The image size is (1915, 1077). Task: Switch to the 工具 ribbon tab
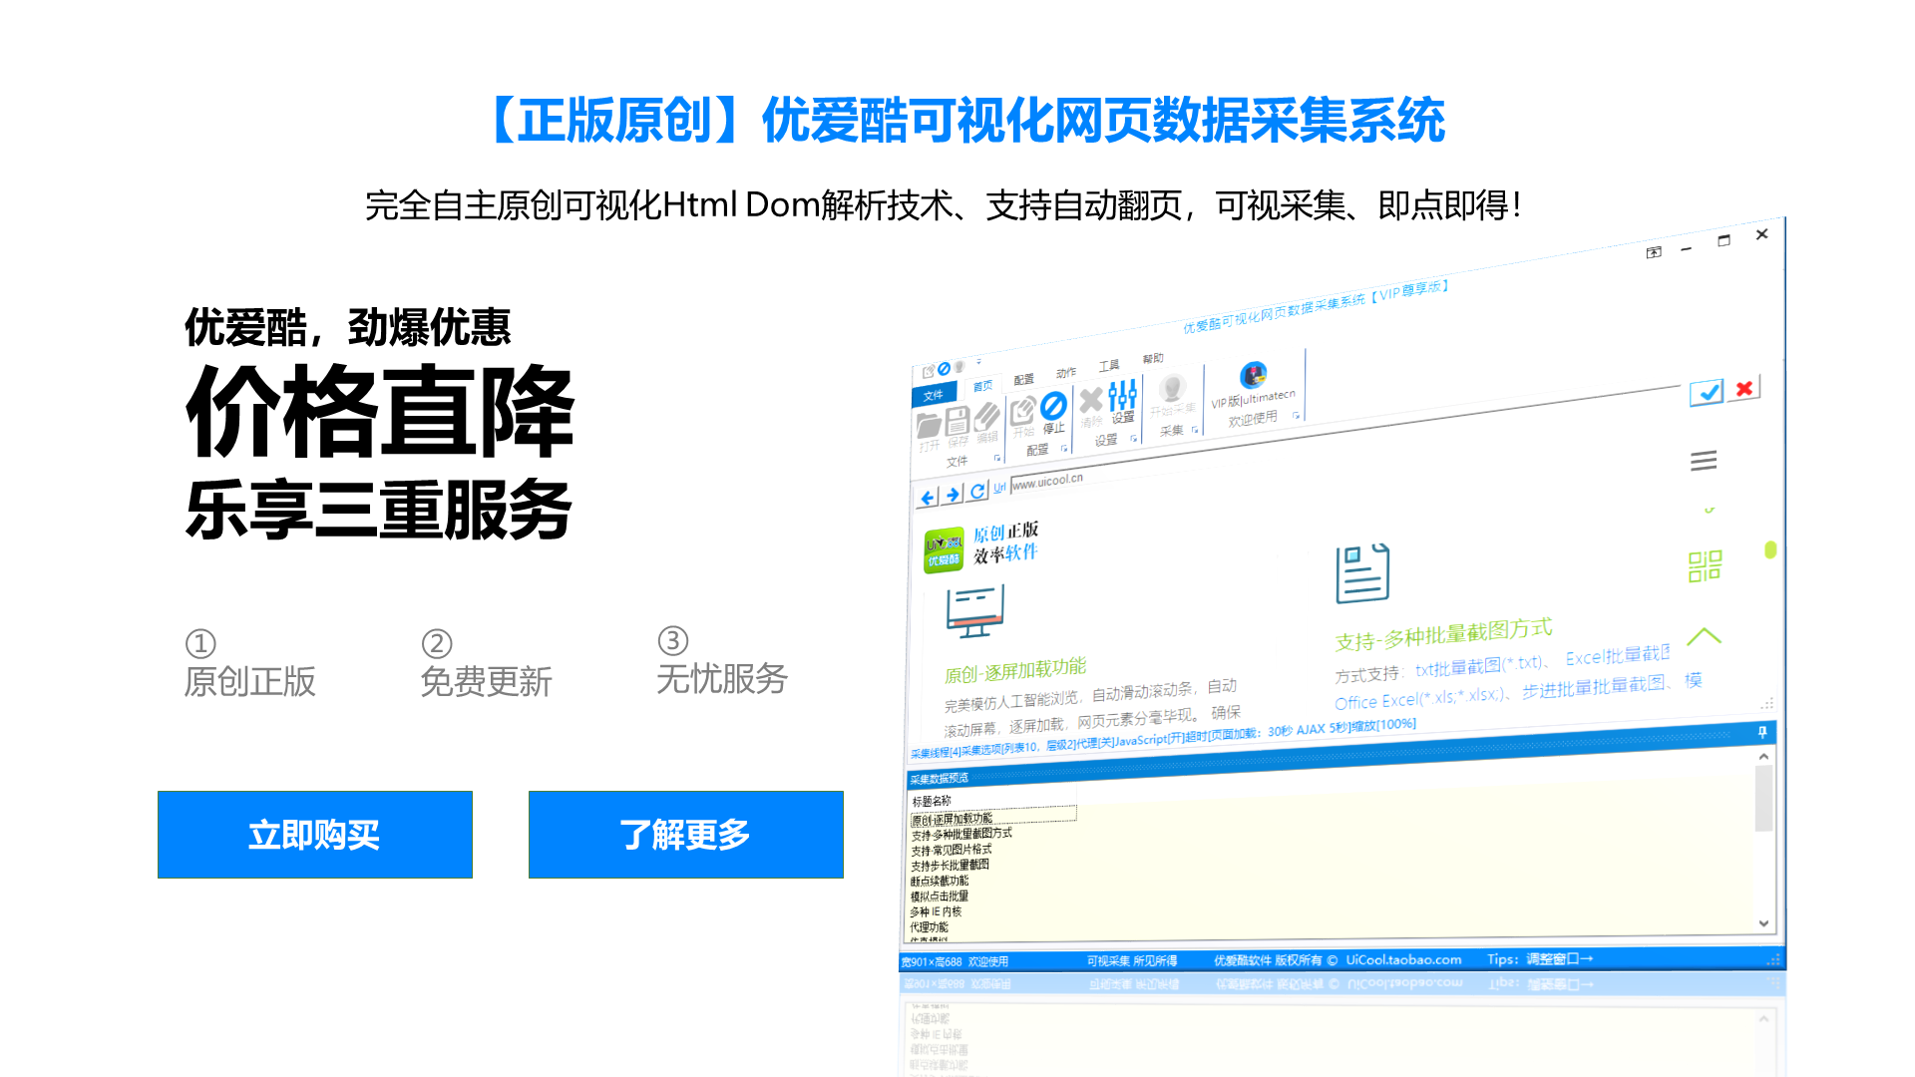click(1109, 366)
